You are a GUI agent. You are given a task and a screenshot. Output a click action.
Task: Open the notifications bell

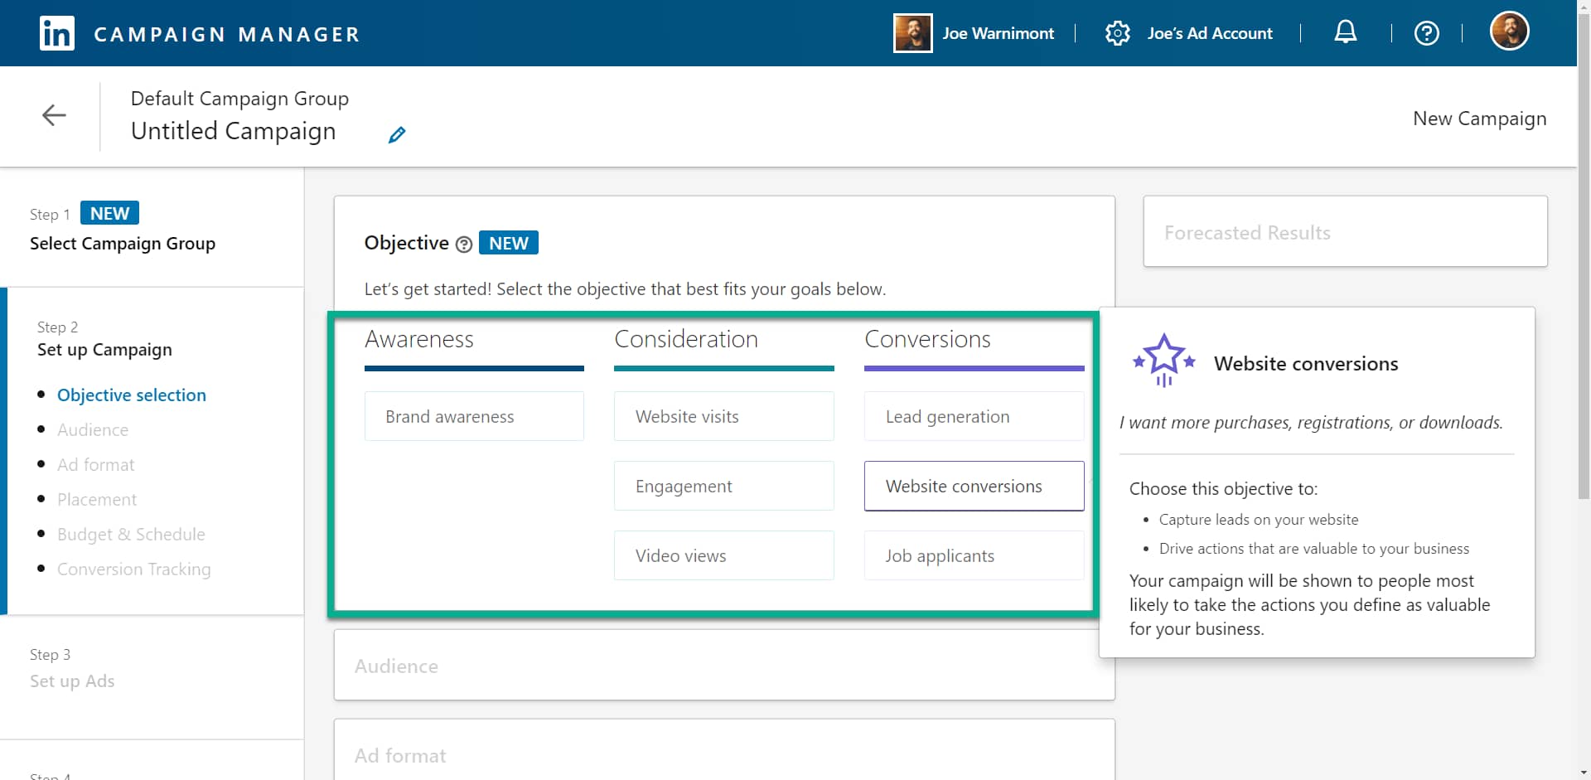pos(1346,32)
